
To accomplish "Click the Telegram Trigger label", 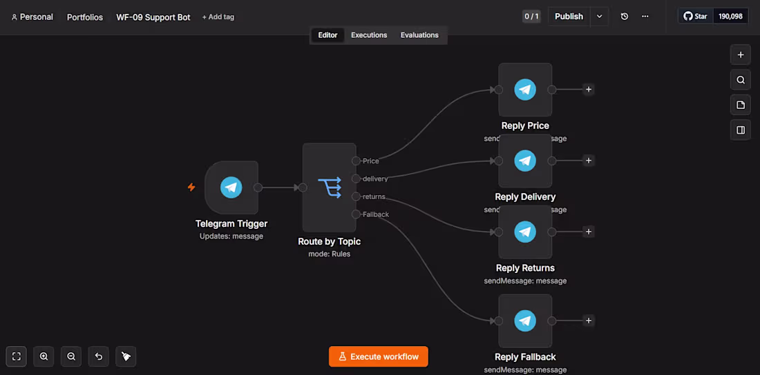I will 231,223.
